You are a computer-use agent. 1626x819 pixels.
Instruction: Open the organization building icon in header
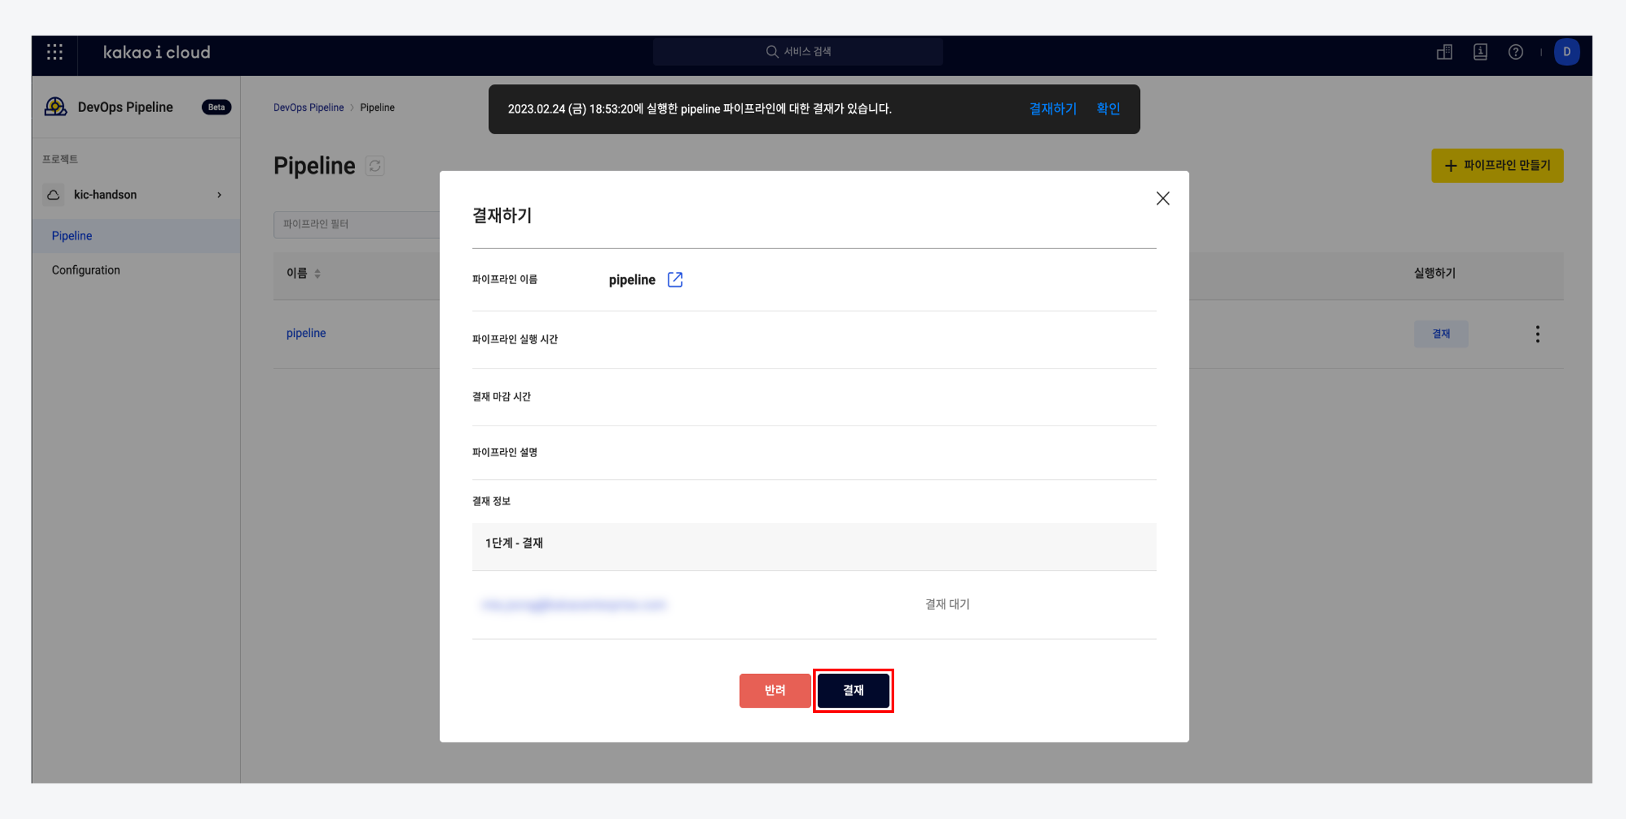click(1444, 52)
